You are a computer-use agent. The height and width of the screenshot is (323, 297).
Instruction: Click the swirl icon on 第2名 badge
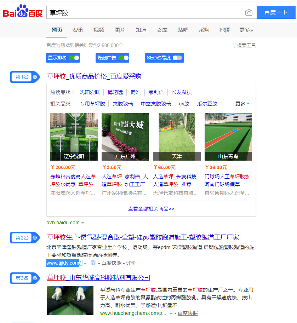pyautogui.click(x=35, y=238)
